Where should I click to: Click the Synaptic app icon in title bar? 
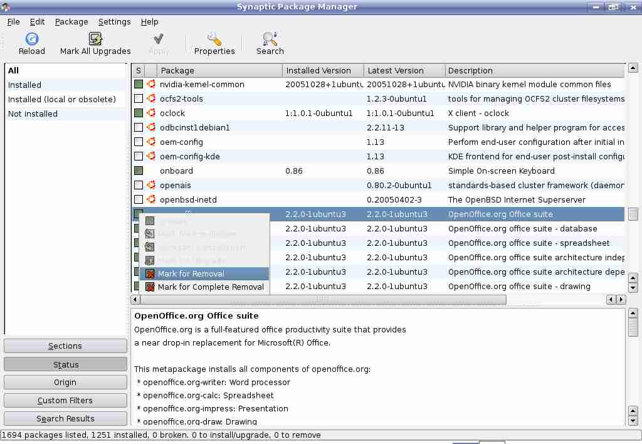point(5,6)
